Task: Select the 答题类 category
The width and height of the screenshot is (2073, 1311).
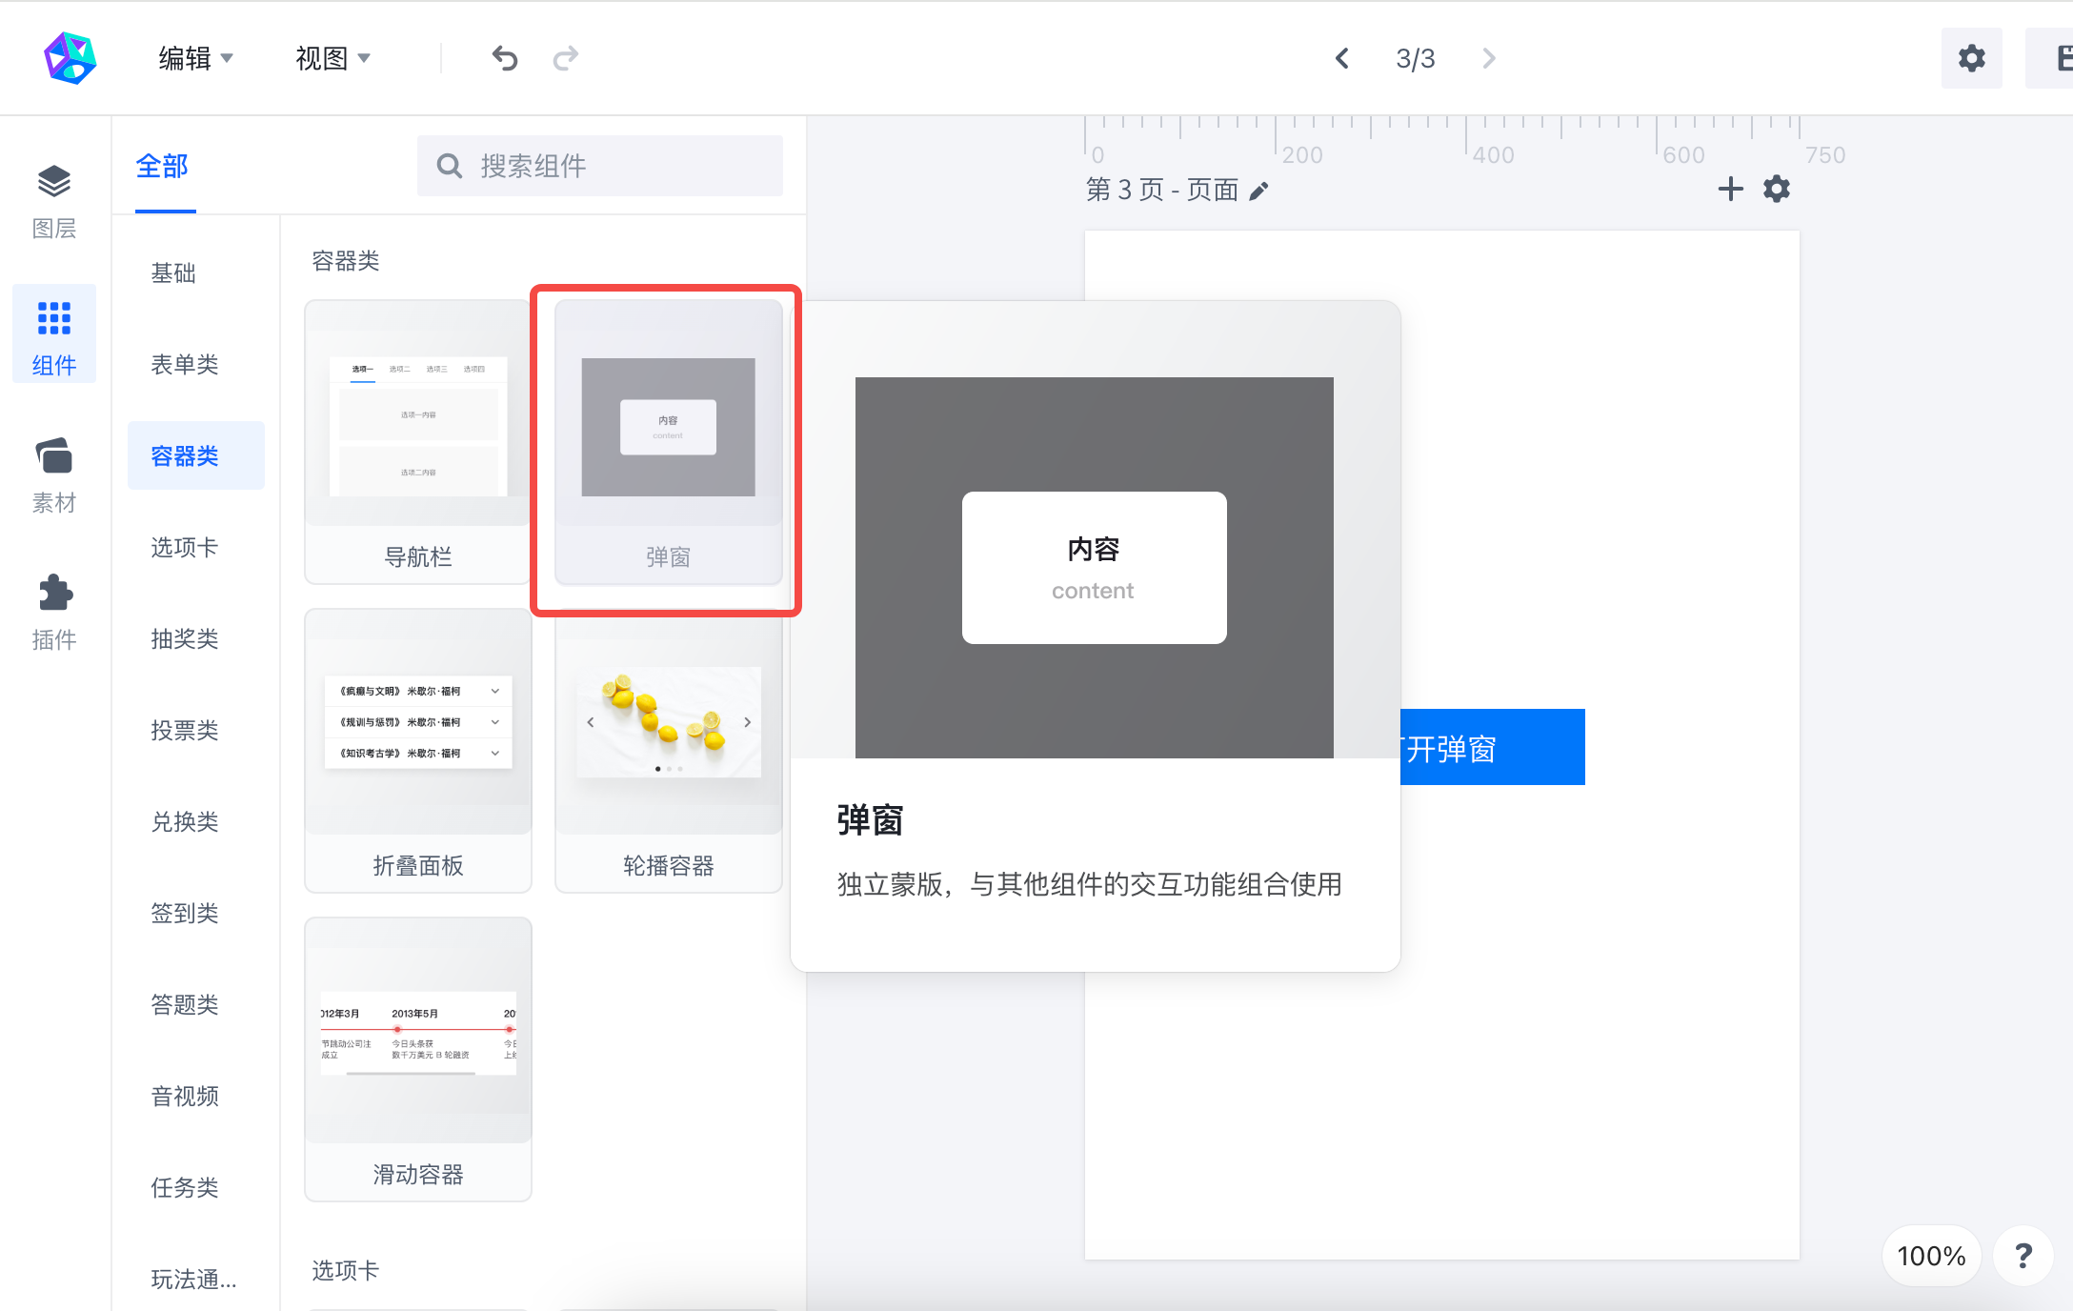Action: [x=185, y=1004]
